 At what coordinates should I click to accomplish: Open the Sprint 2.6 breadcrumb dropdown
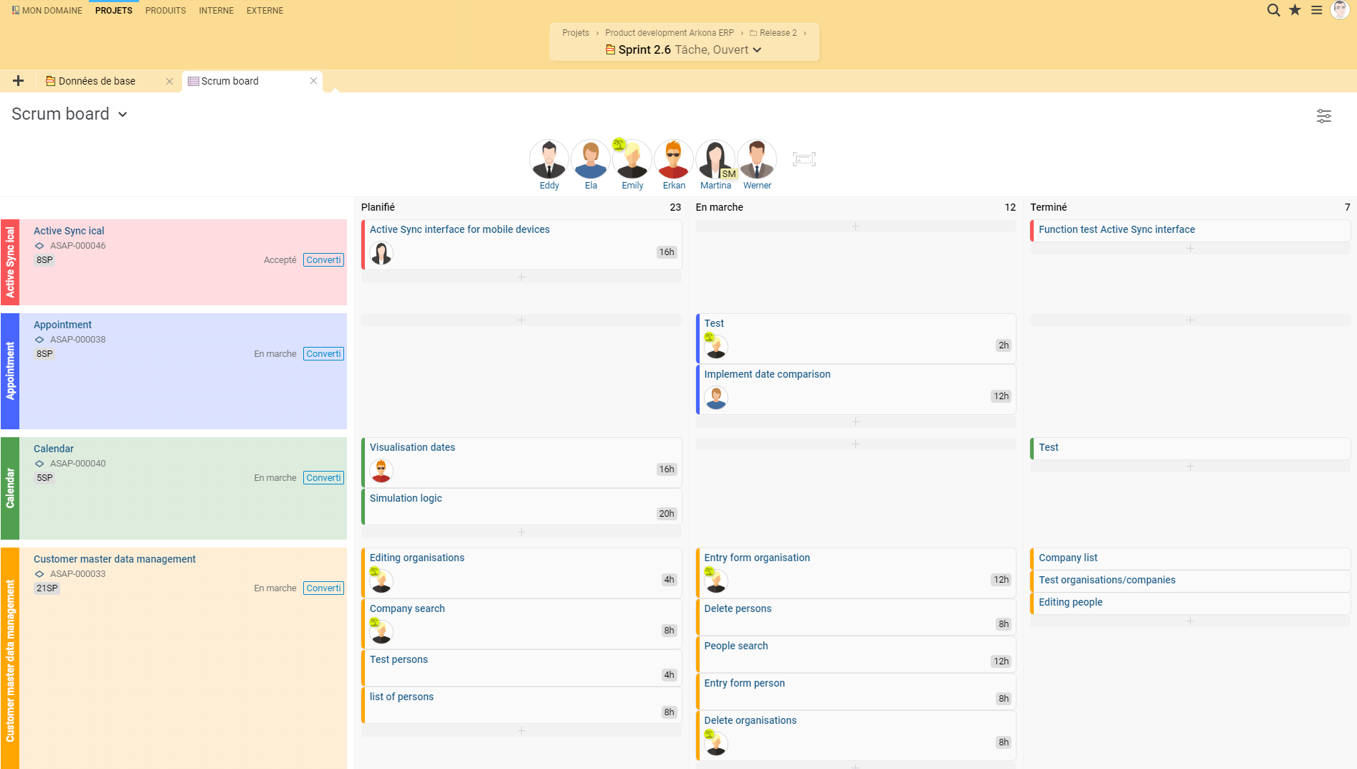757,50
